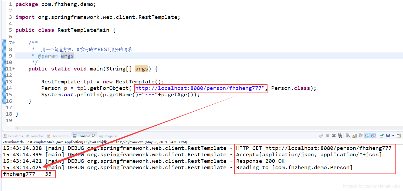Toggle Word Wrap in the console toolbar
Screen dimensions: 403x191
coord(361,136)
